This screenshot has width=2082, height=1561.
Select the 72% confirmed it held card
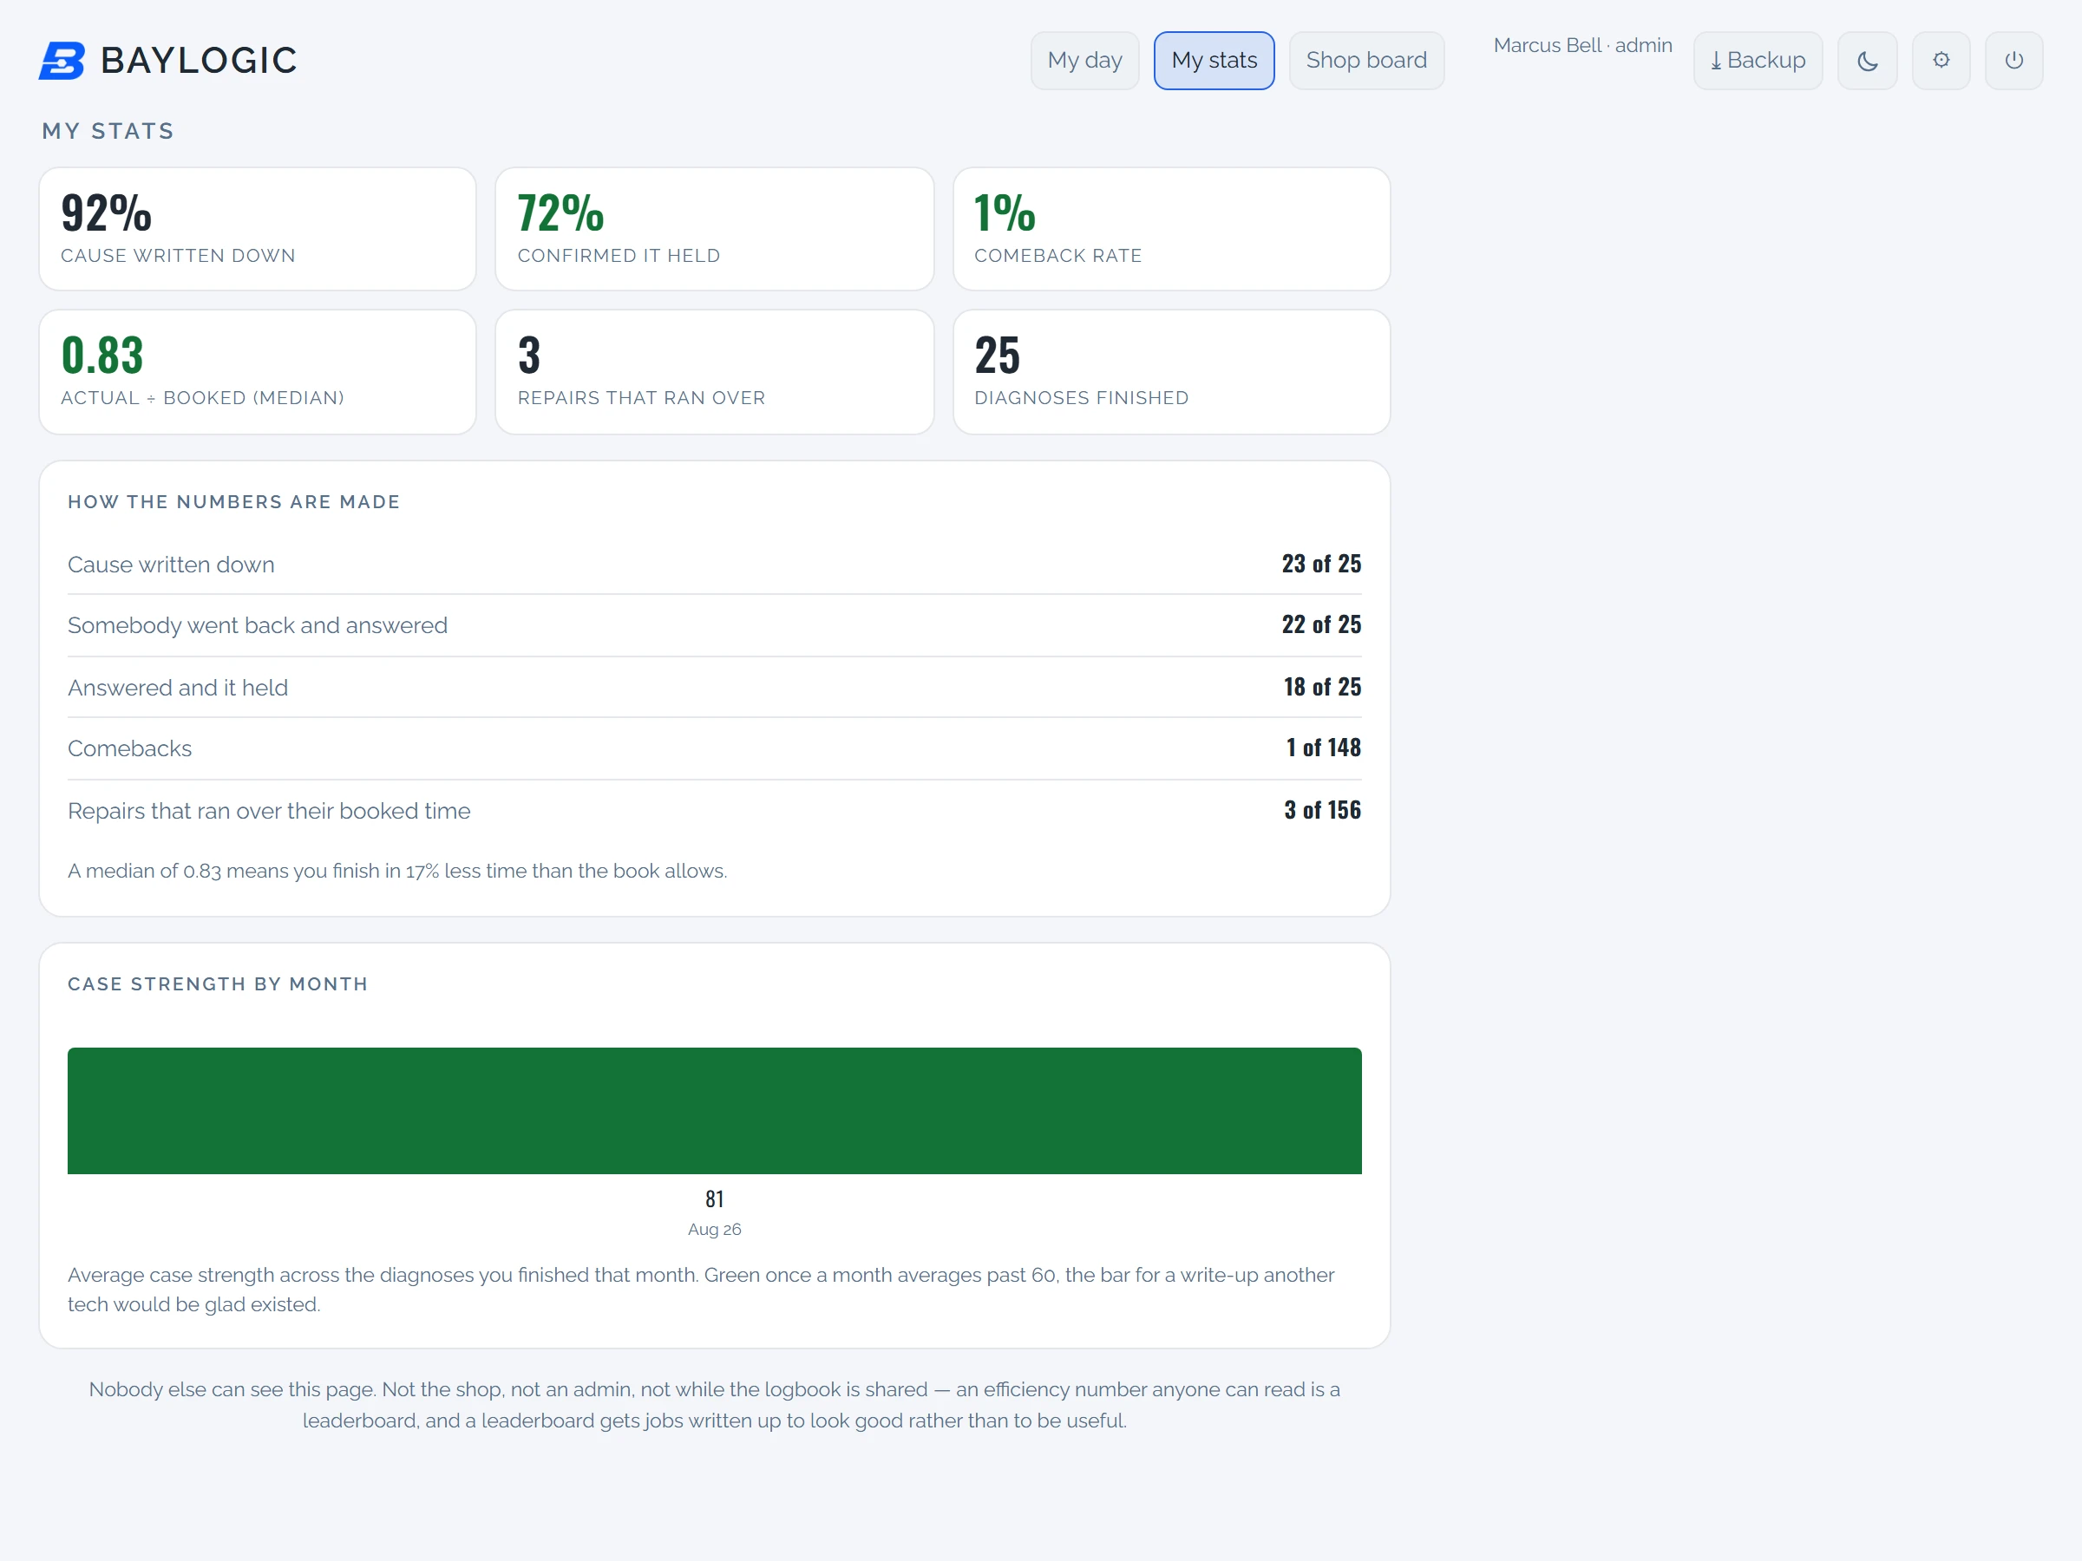(713, 229)
